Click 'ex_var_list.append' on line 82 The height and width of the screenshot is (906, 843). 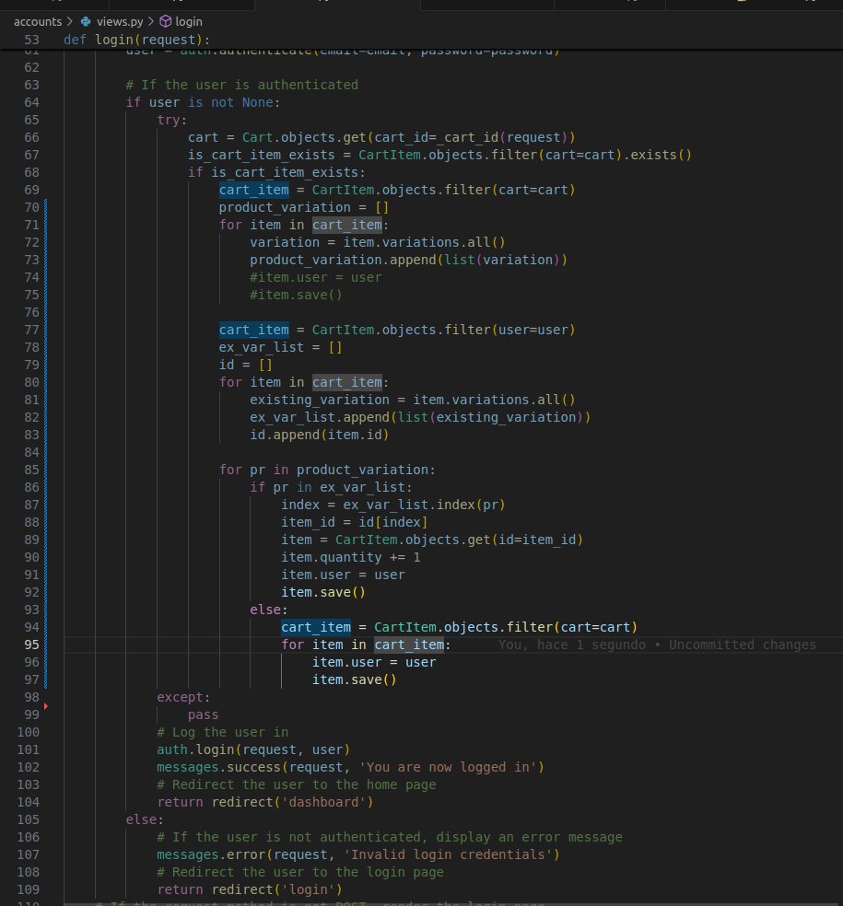(x=320, y=417)
